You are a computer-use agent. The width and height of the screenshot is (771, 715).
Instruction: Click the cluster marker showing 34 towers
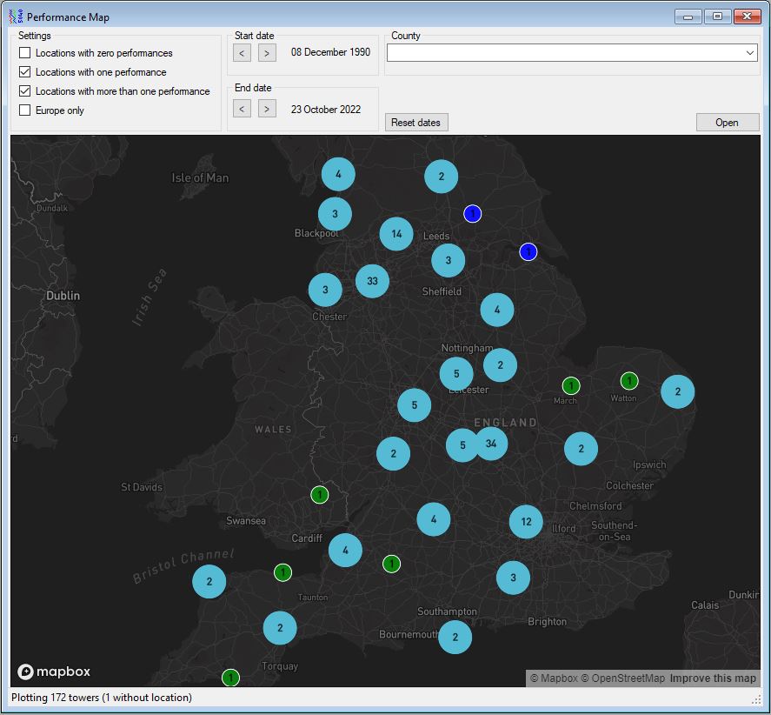click(x=491, y=444)
